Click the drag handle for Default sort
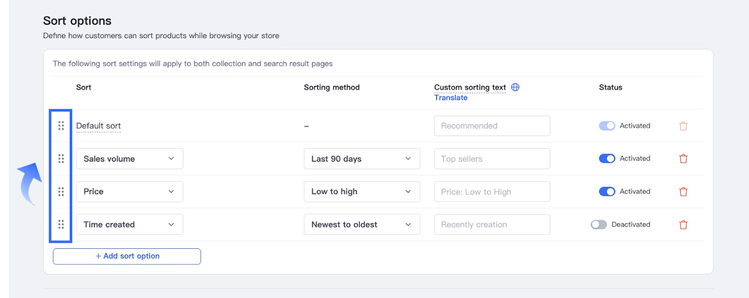 [61, 126]
